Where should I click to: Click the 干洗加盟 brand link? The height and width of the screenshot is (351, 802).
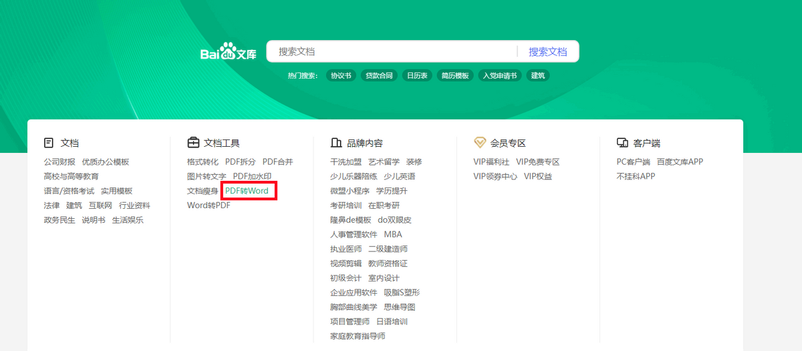point(346,161)
